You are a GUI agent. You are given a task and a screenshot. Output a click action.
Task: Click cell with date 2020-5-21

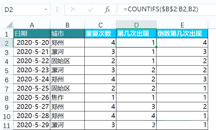click(x=32, y=52)
